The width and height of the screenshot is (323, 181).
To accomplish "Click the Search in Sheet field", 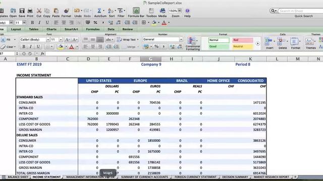I will tap(300, 11).
